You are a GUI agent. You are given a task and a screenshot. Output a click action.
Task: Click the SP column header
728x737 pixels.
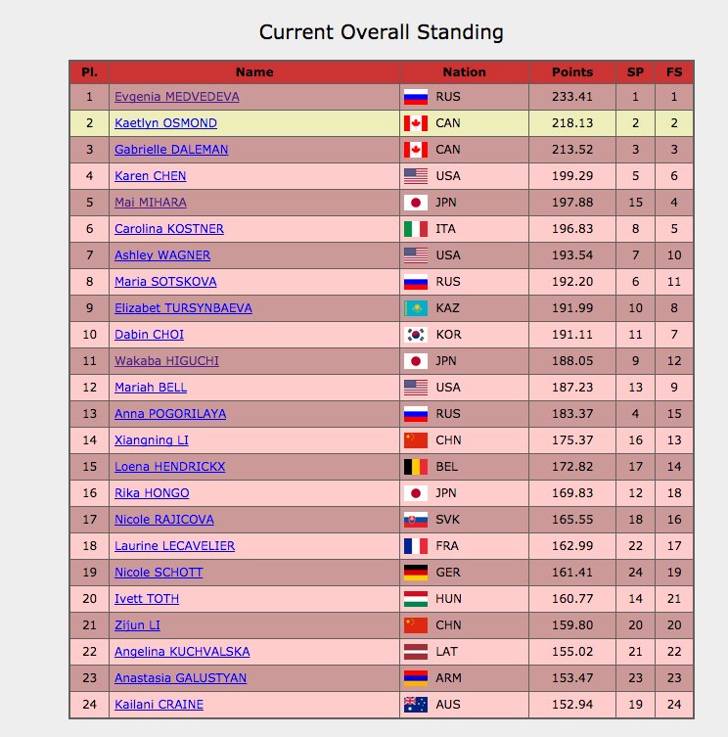(635, 71)
